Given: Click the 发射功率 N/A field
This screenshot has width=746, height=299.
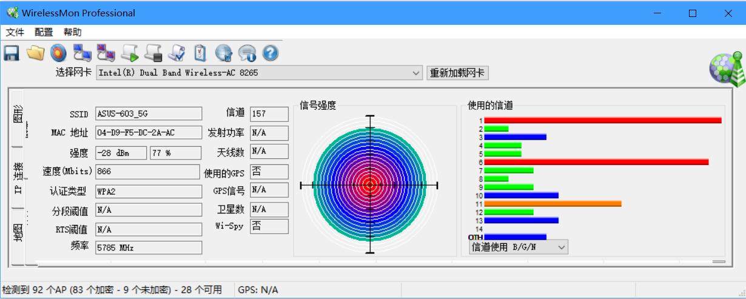Looking at the screenshot, I should 269,133.
